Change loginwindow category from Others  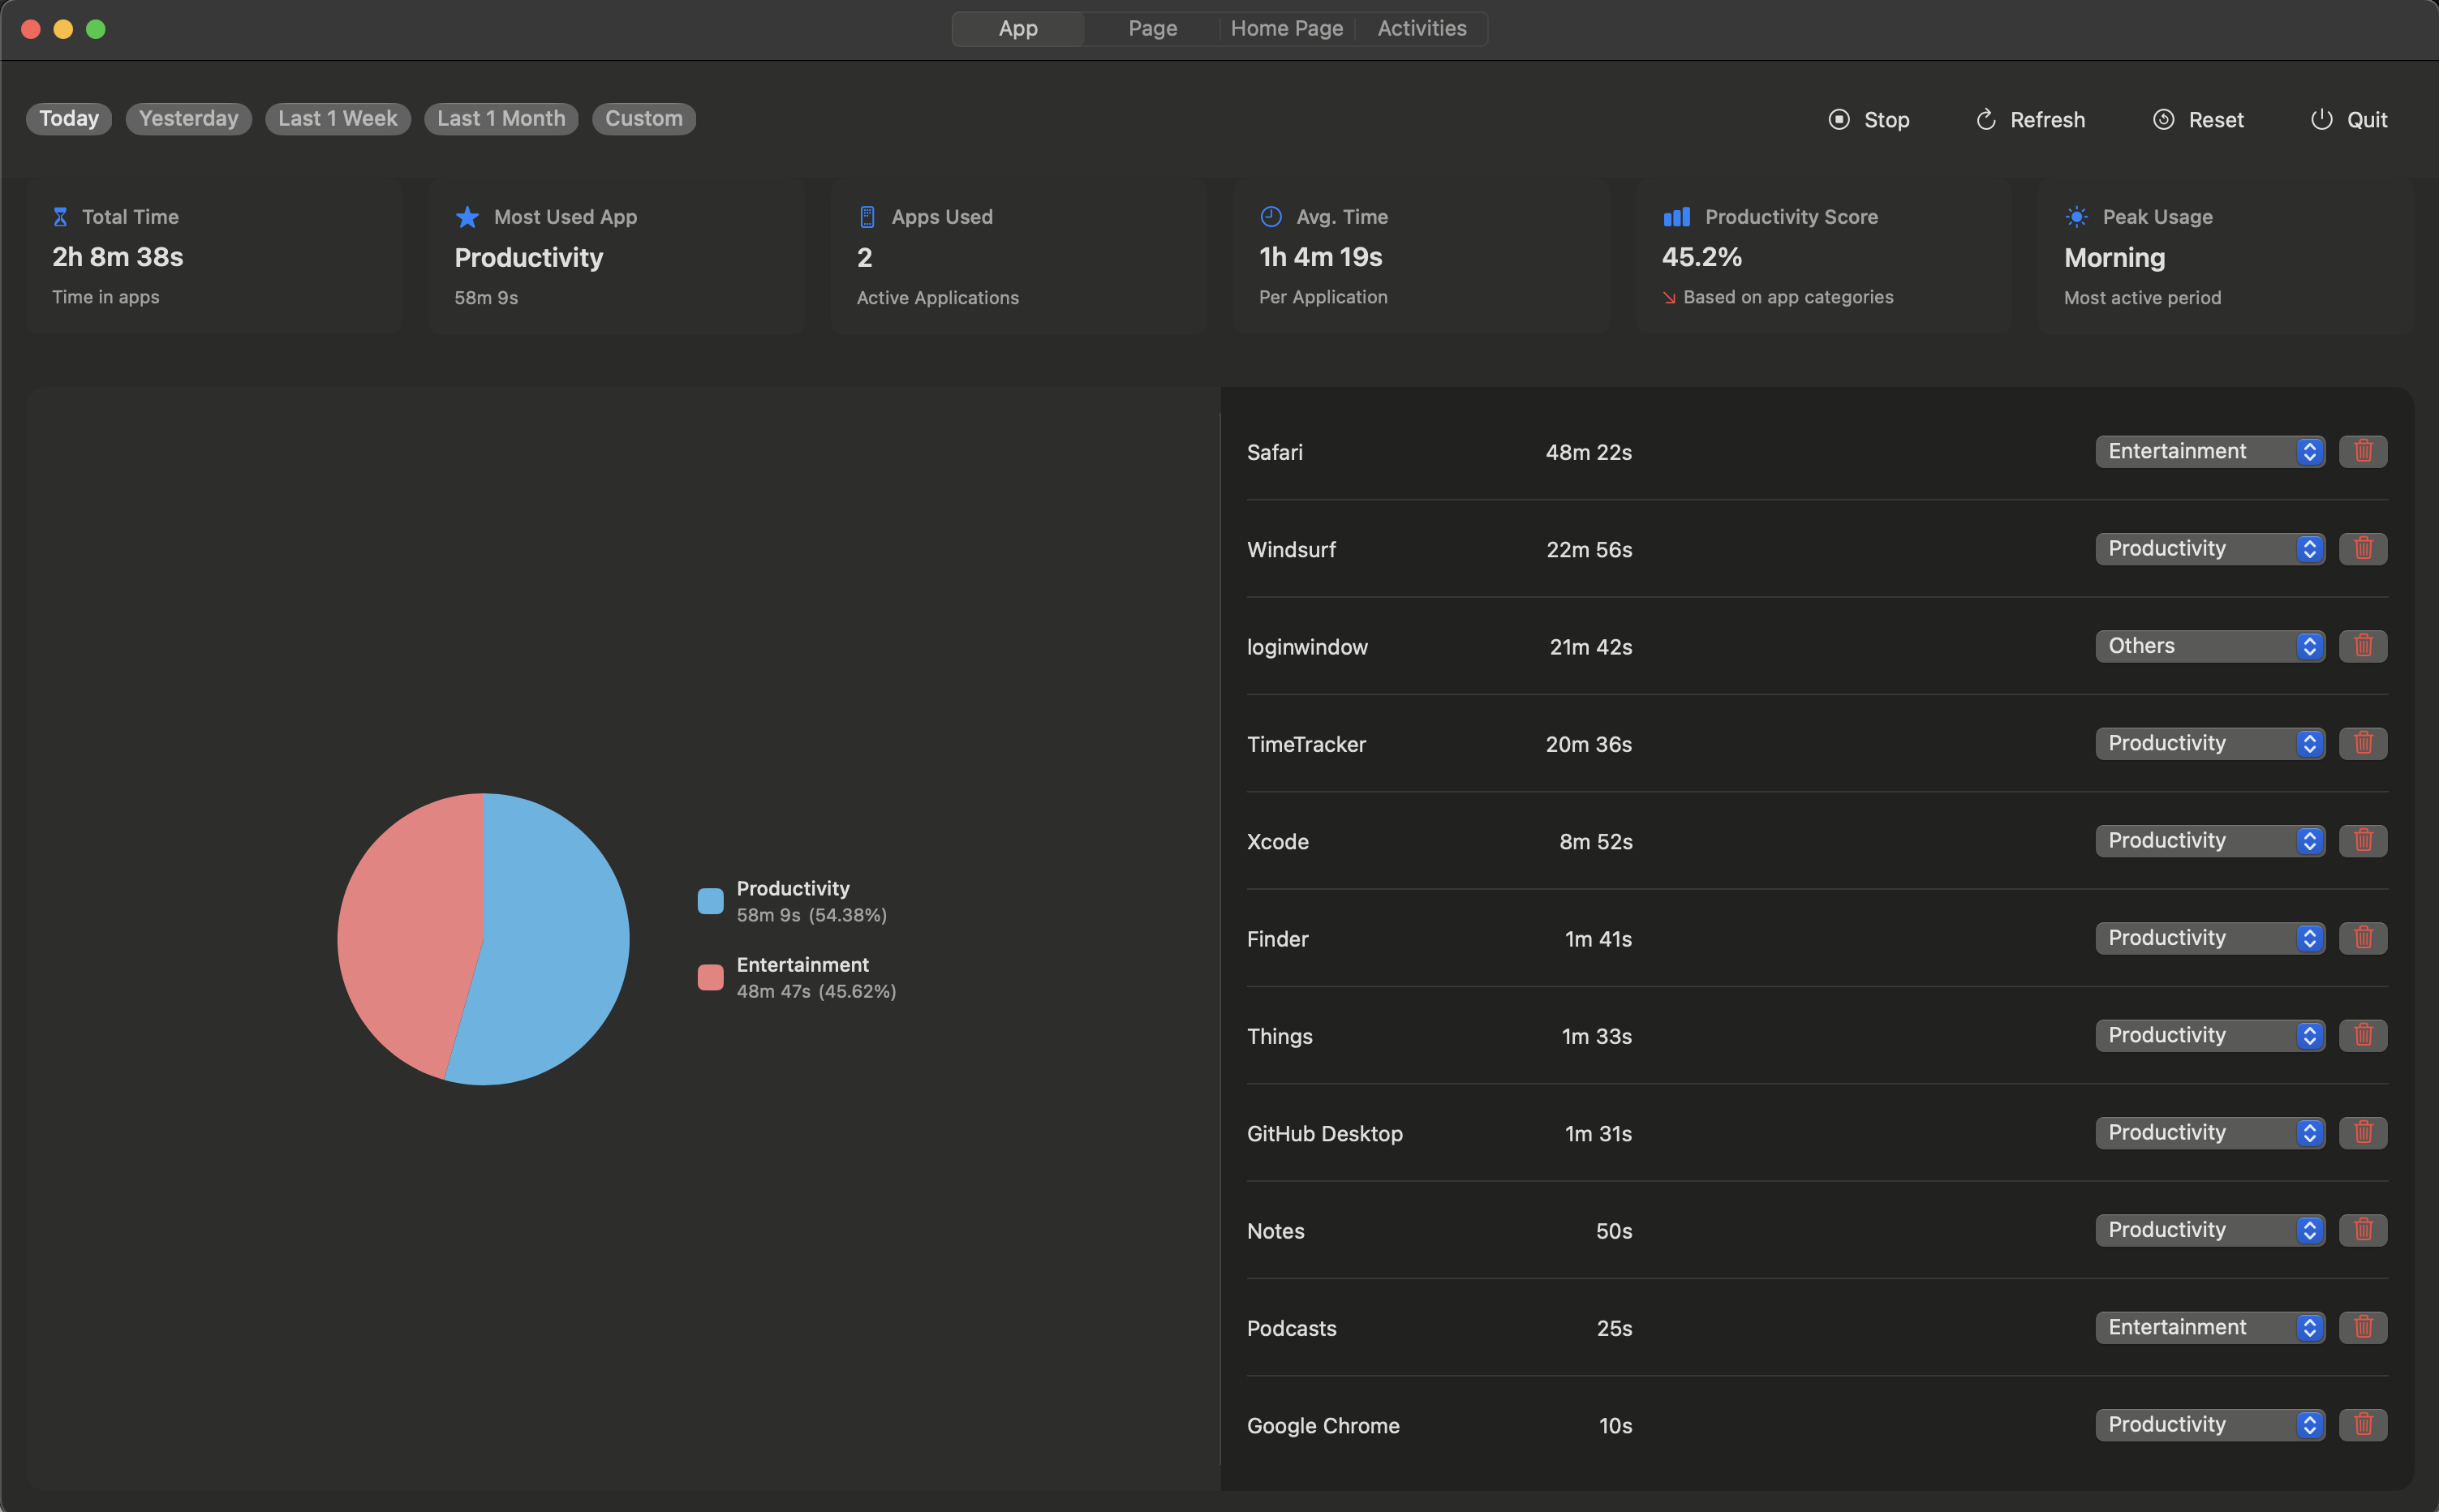coord(2211,646)
